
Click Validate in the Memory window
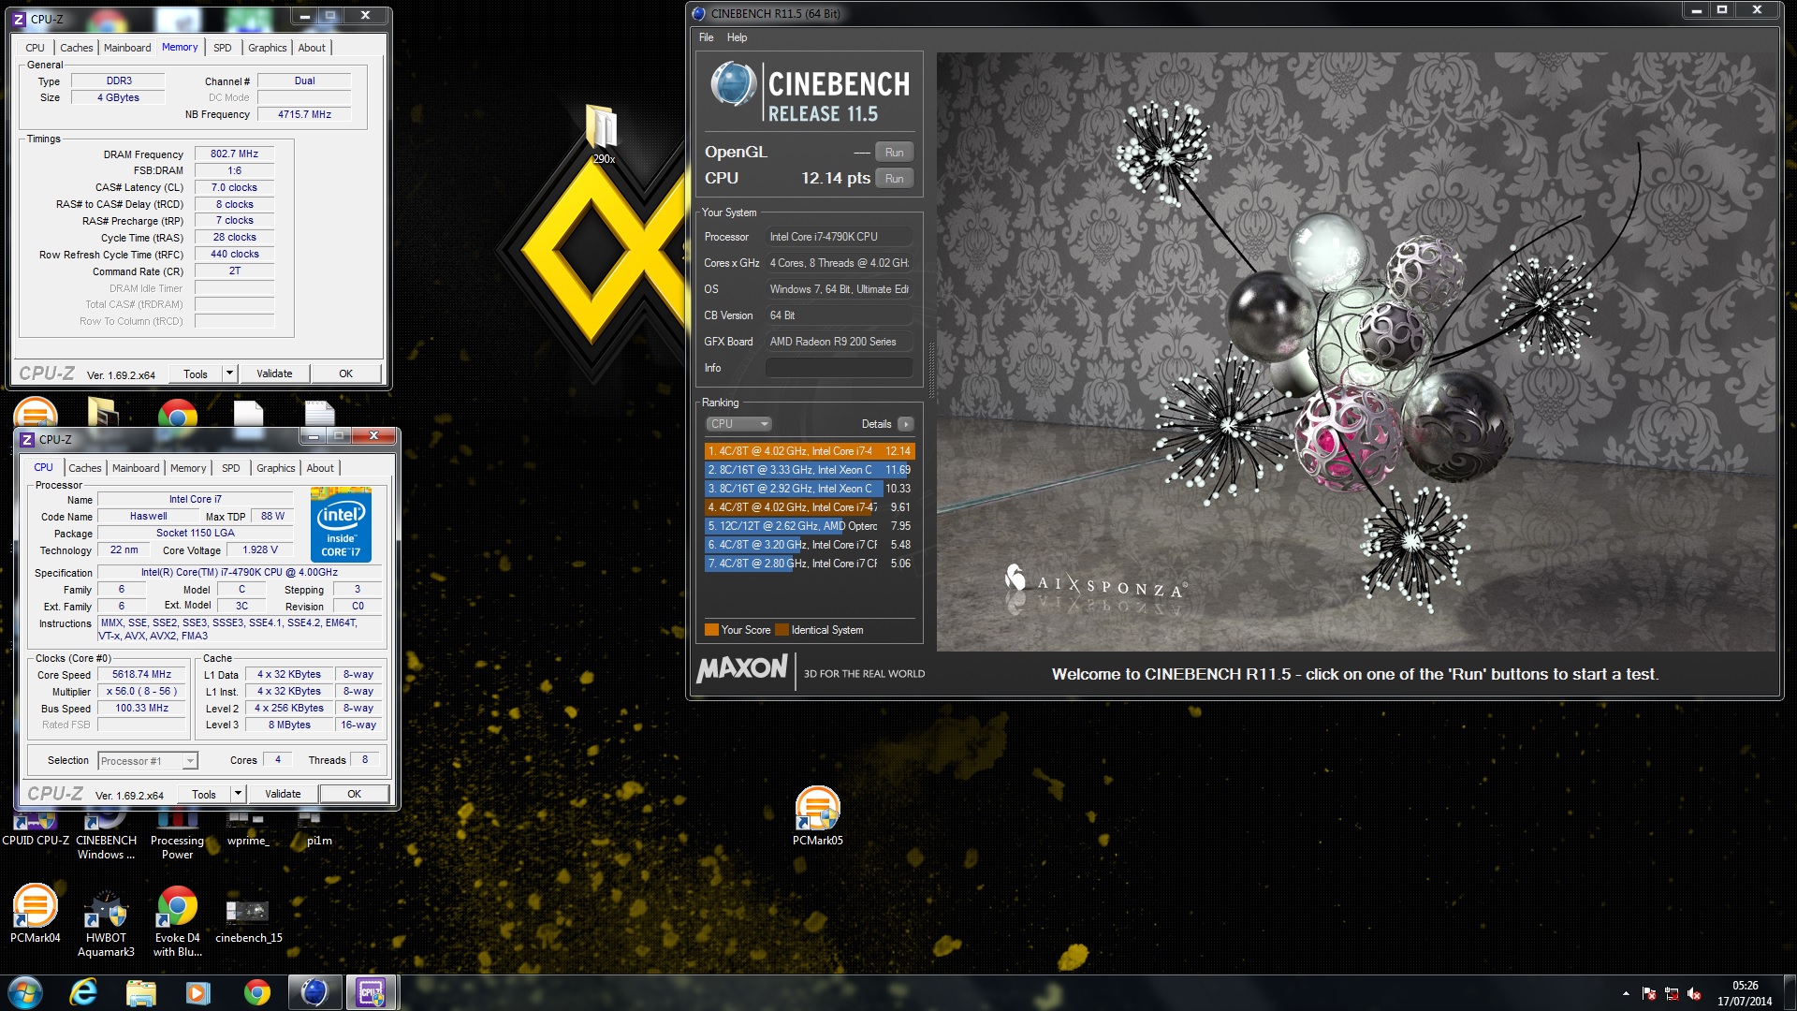click(x=274, y=374)
